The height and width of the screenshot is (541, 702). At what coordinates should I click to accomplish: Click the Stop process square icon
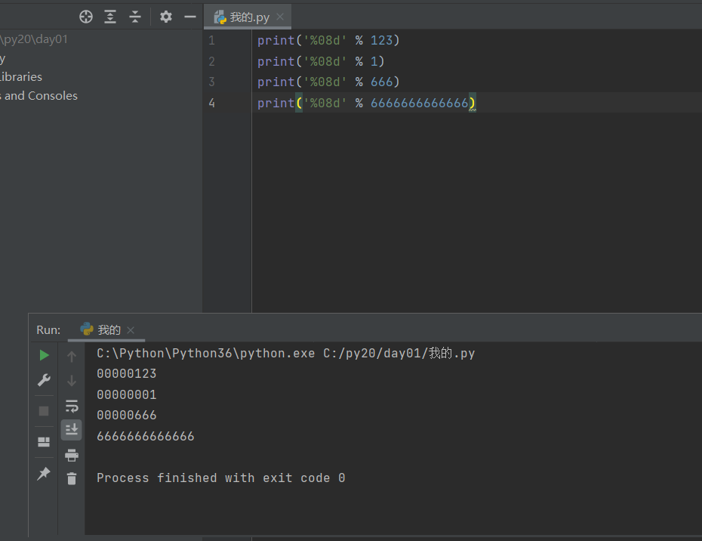44,411
